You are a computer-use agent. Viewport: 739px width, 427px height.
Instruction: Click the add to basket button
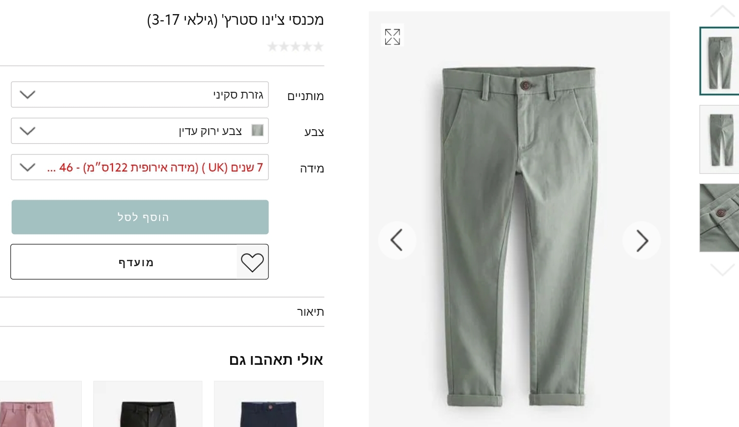point(140,217)
